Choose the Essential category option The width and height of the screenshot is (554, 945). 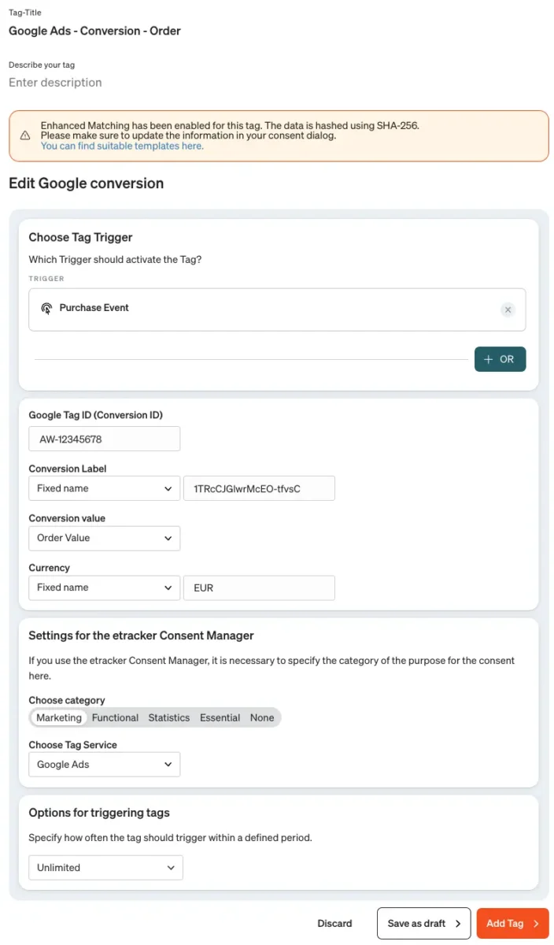[x=220, y=717]
